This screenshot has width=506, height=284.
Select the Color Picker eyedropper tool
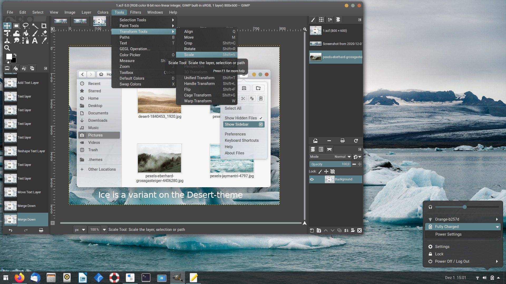(x=44, y=40)
